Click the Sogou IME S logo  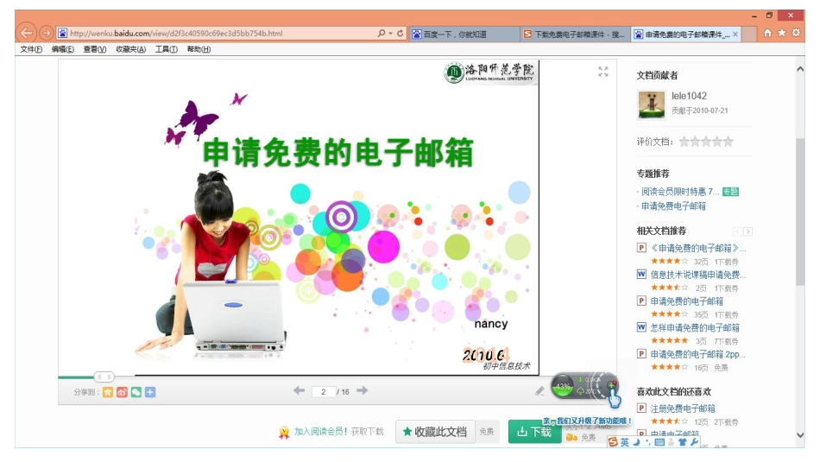(x=614, y=443)
